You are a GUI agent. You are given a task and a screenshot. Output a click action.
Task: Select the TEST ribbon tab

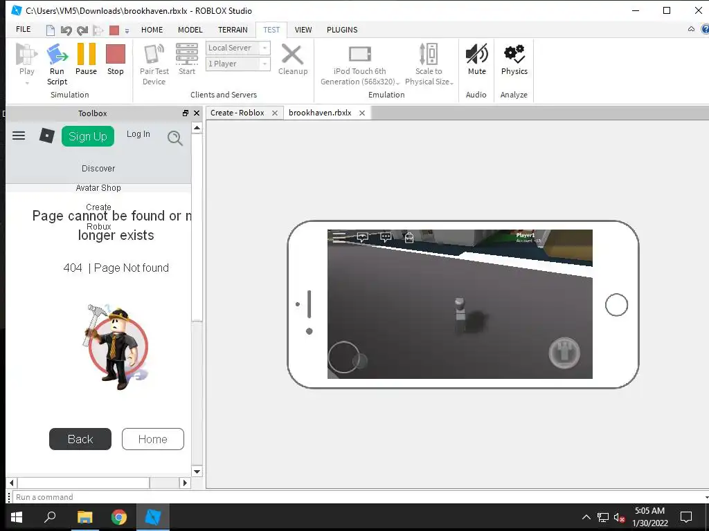click(x=271, y=30)
